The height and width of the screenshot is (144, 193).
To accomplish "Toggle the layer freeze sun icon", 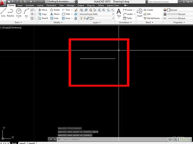I will point(85,18).
